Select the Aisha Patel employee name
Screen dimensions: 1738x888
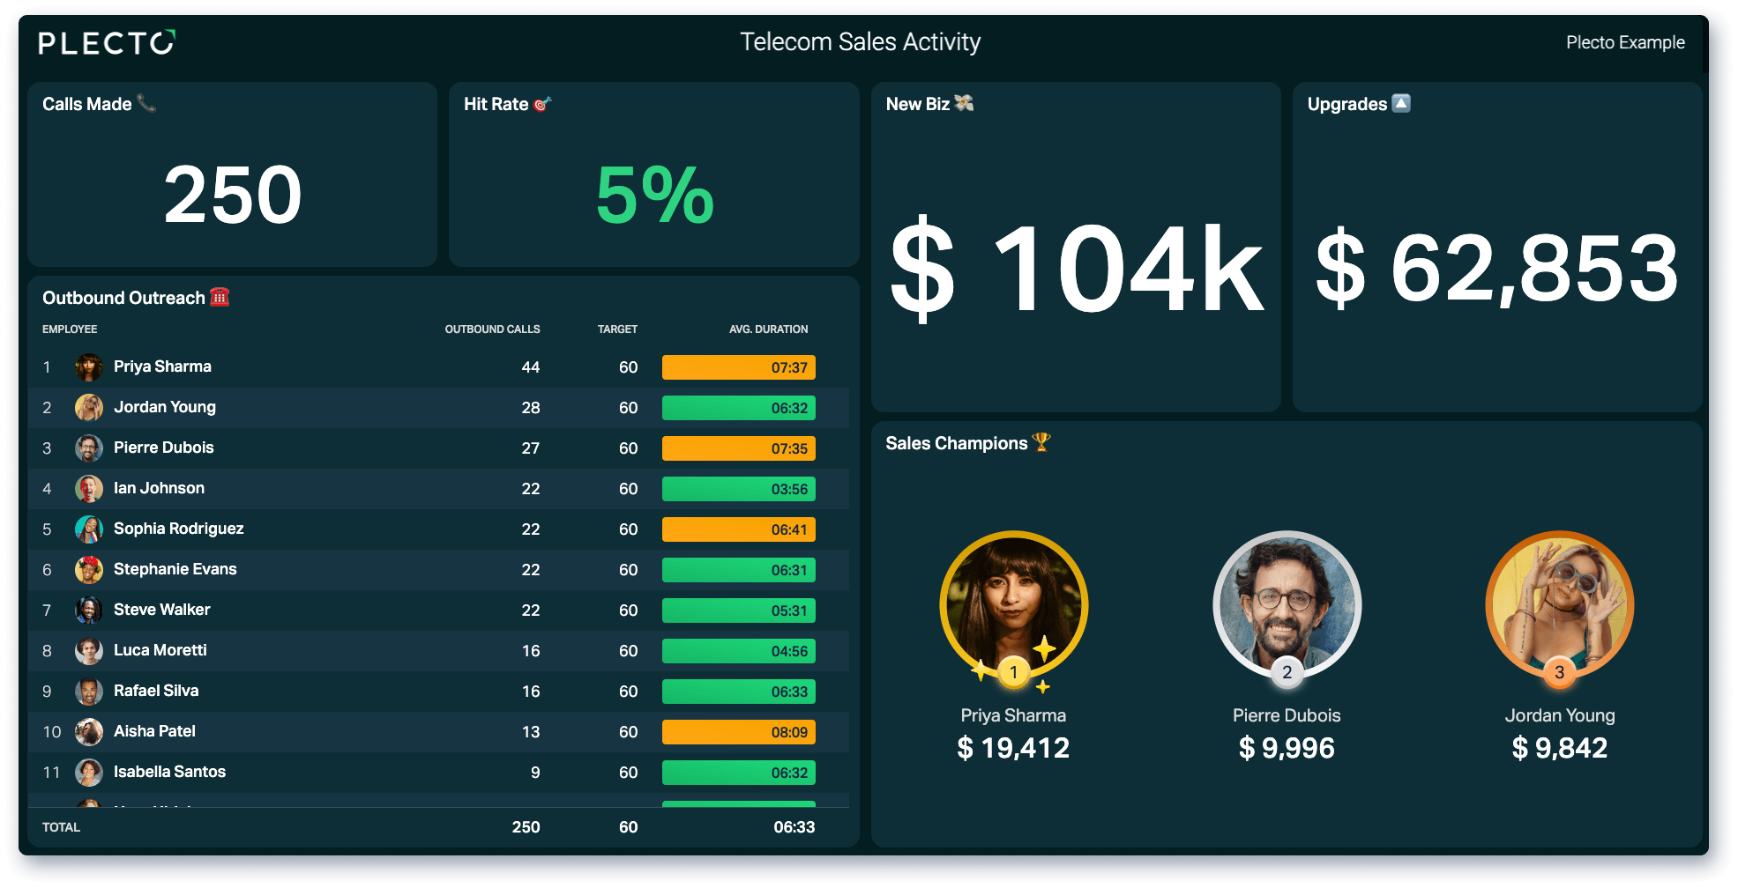154,731
